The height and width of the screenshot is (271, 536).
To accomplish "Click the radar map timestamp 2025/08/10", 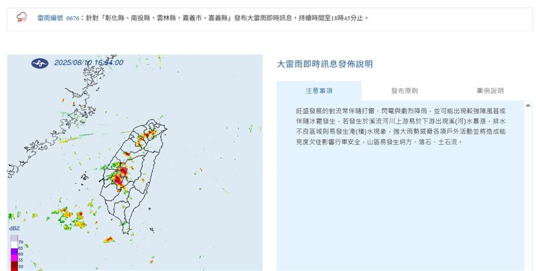I will (x=88, y=63).
